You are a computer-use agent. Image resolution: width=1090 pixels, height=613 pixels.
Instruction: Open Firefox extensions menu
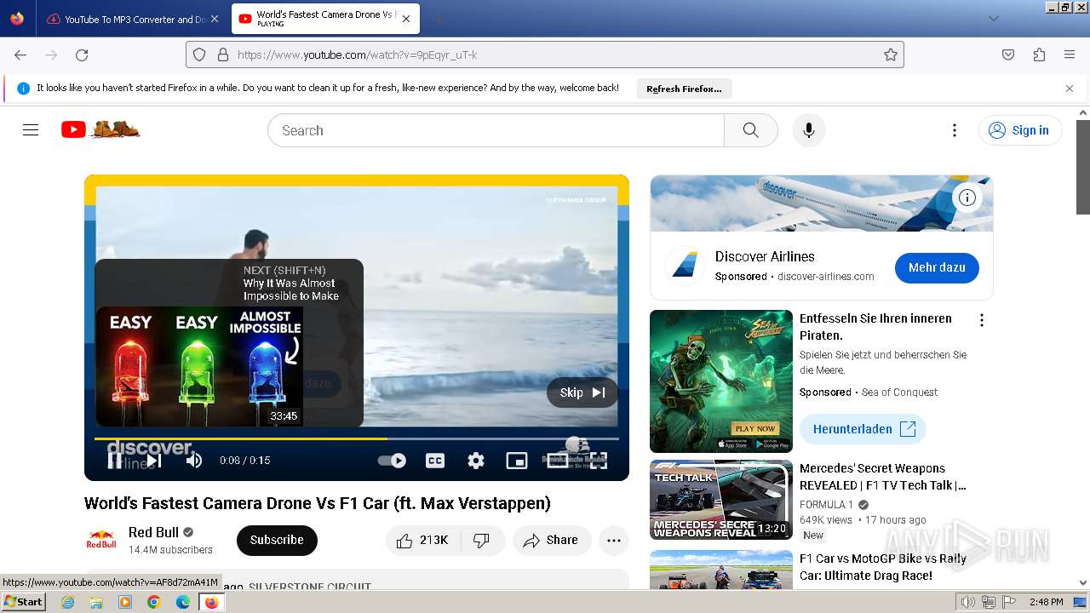point(1039,54)
